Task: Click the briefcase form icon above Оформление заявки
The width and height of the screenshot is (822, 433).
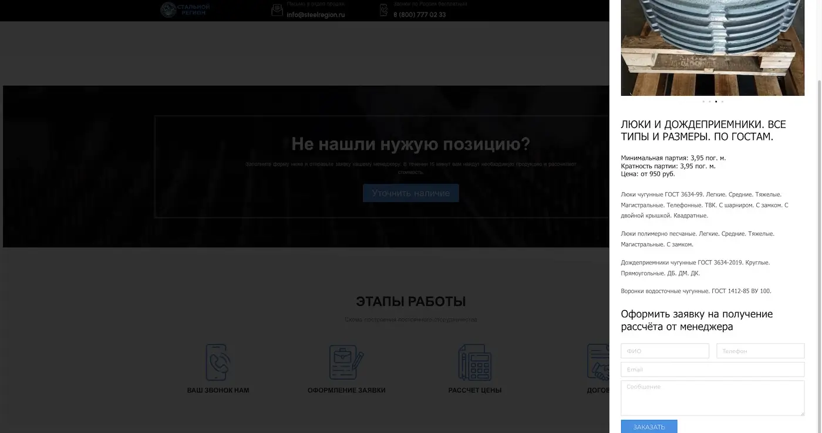Action: 346,362
